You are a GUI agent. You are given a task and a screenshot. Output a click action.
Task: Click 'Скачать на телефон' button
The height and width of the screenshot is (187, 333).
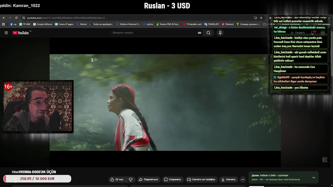[x=201, y=179]
